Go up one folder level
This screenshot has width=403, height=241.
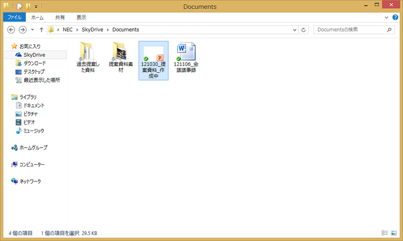pos(41,30)
